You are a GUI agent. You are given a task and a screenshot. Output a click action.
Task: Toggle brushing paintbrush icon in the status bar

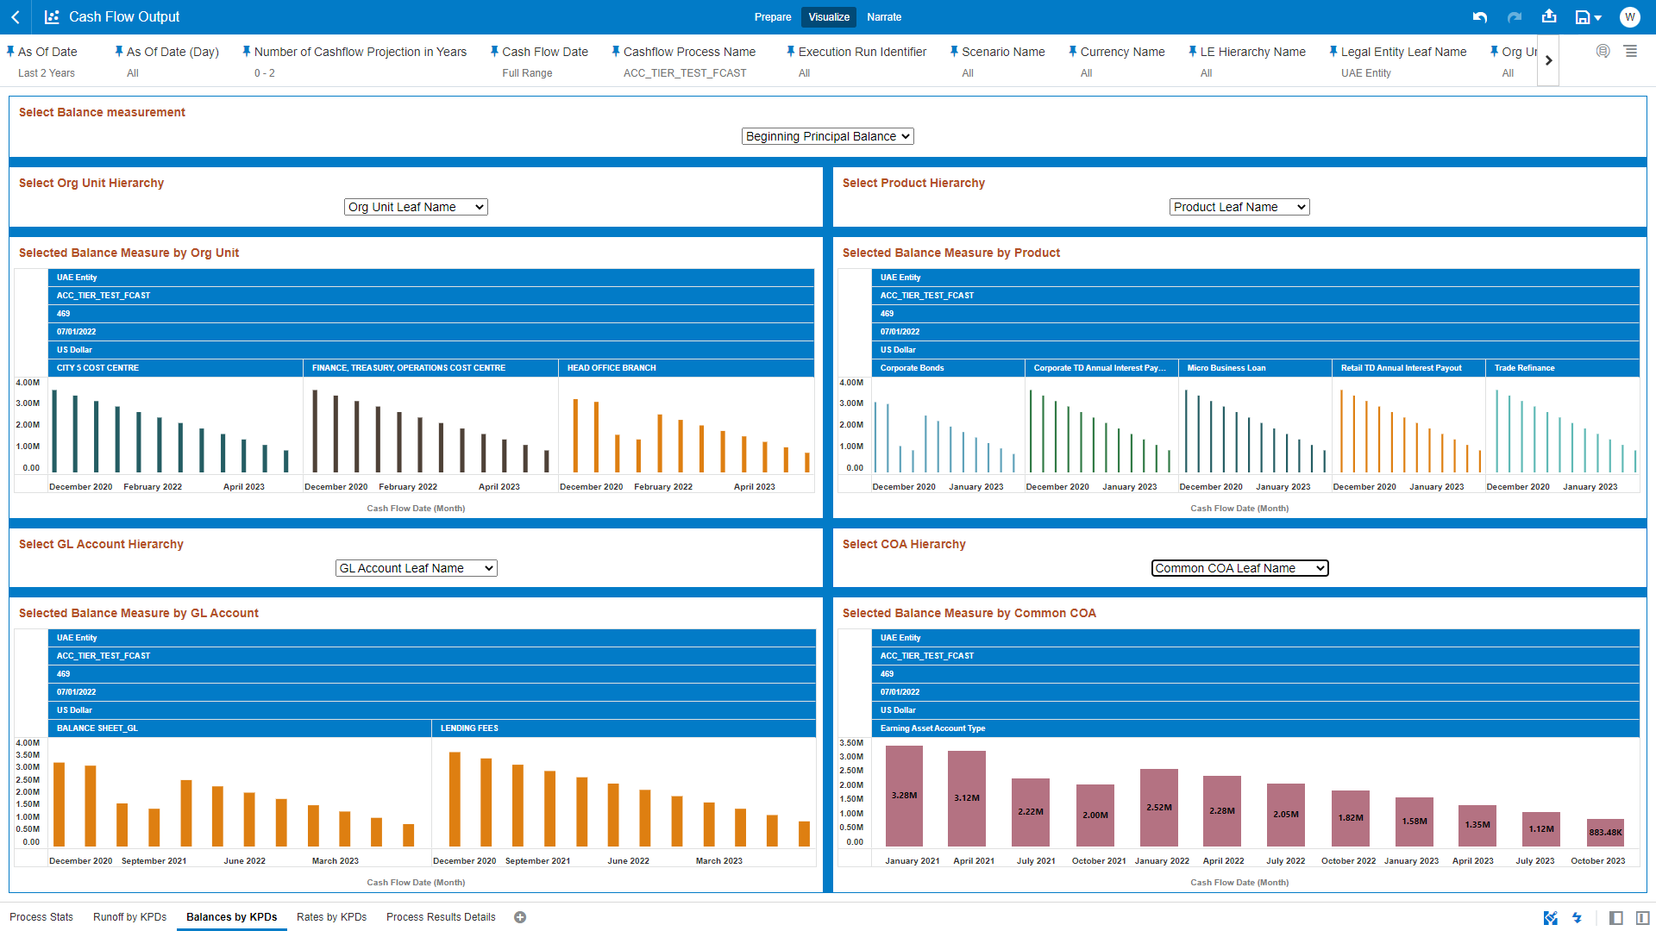click(1550, 918)
